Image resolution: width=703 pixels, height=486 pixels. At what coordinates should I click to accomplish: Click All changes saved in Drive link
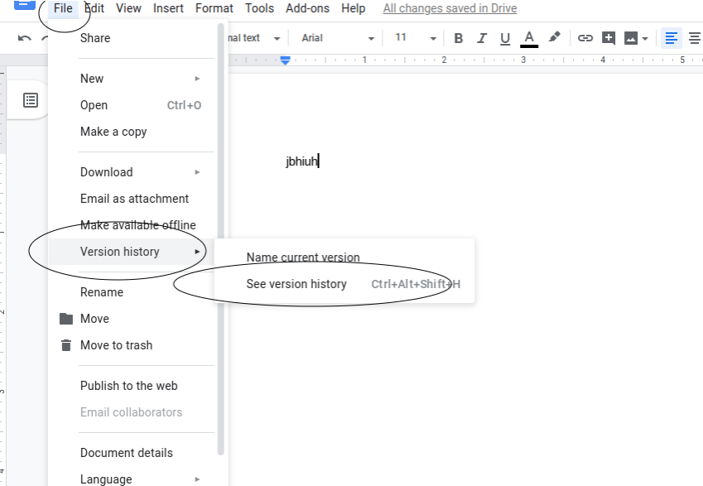tap(450, 8)
